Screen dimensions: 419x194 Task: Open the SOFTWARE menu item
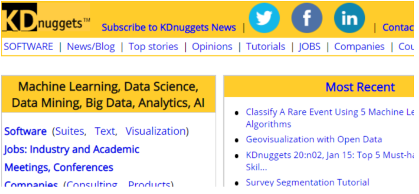coord(28,47)
